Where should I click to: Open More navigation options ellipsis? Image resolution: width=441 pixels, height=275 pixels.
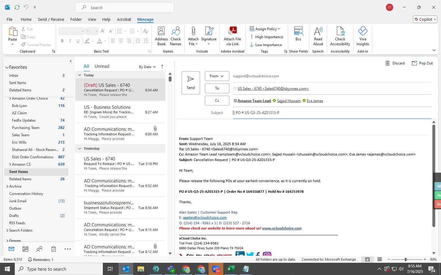pyautogui.click(x=68, y=249)
